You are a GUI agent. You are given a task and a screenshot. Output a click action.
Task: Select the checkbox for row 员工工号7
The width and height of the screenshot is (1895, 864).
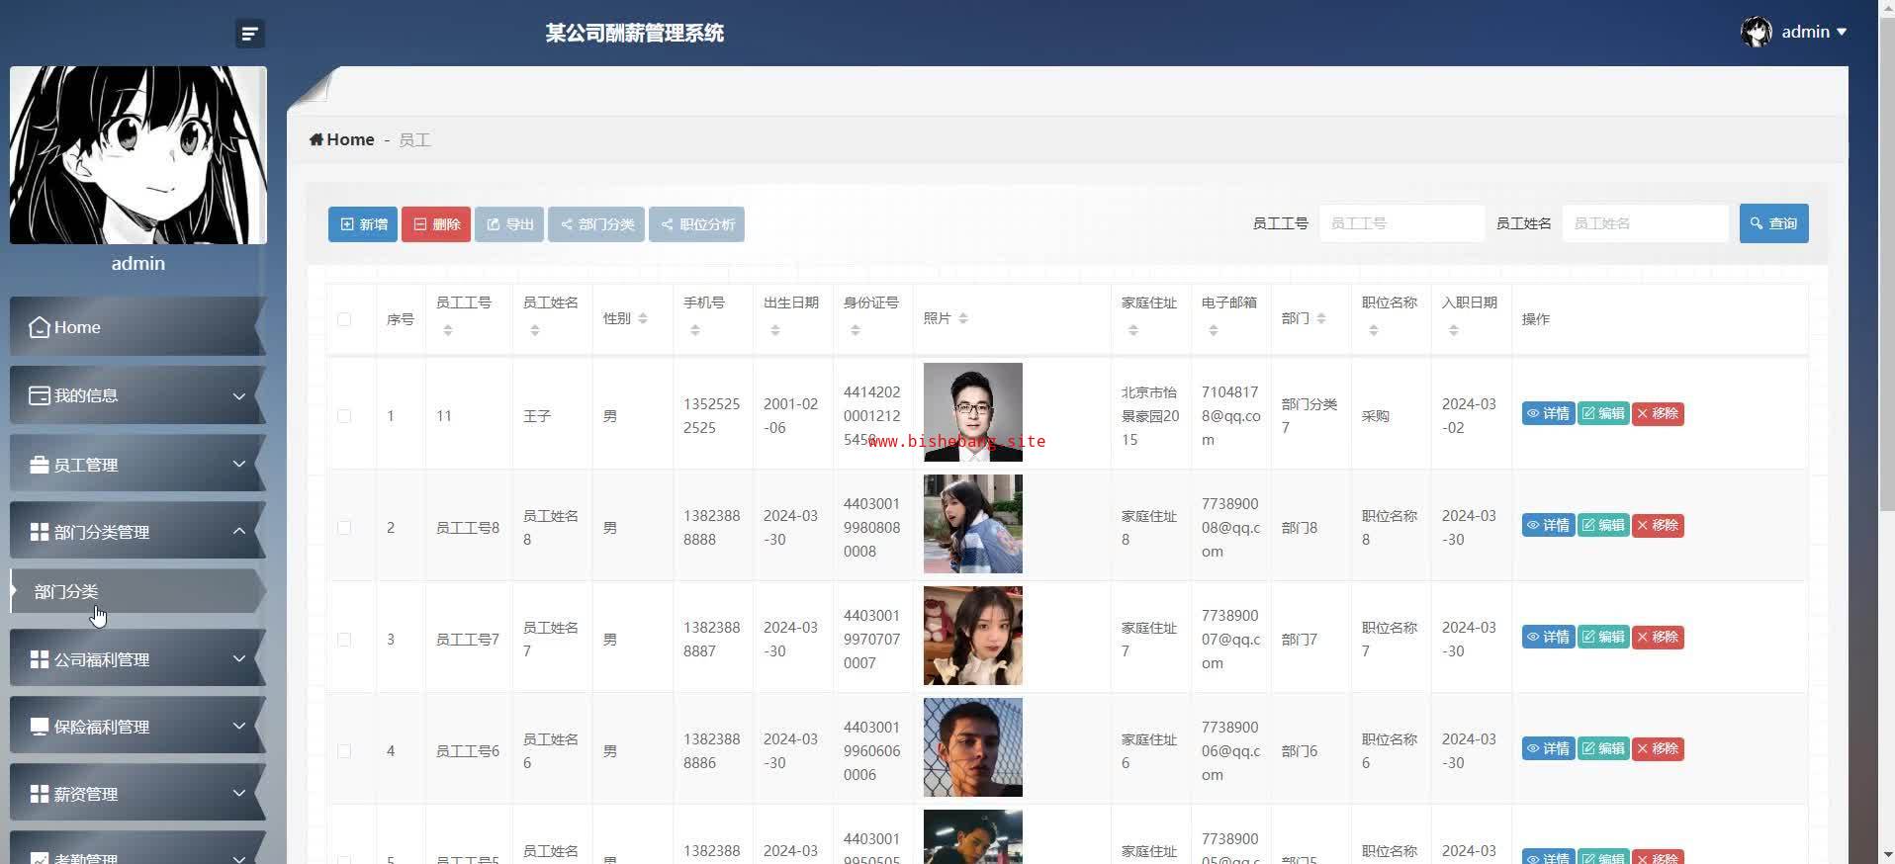coord(344,640)
